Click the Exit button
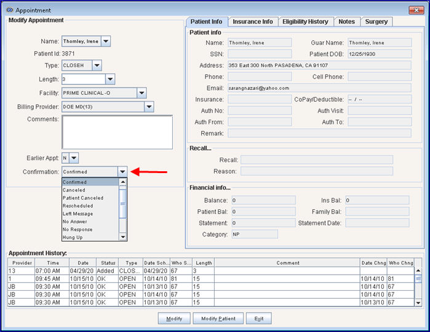Image resolution: width=430 pixels, height=332 pixels. click(x=259, y=318)
